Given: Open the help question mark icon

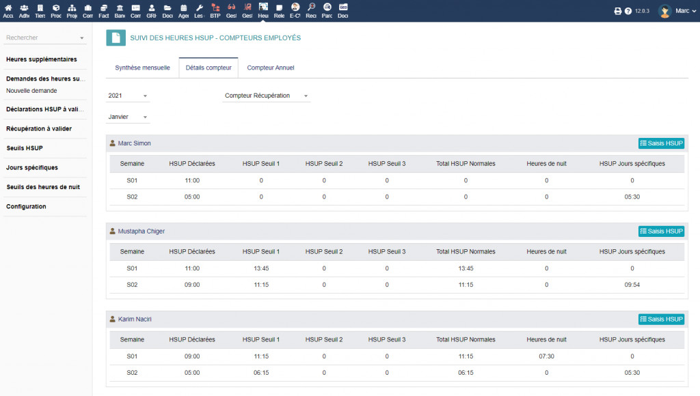Looking at the screenshot, I should [628, 11].
